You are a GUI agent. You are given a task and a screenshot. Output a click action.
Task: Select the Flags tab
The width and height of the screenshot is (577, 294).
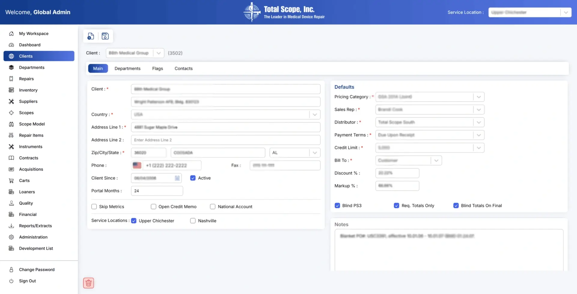click(x=157, y=68)
